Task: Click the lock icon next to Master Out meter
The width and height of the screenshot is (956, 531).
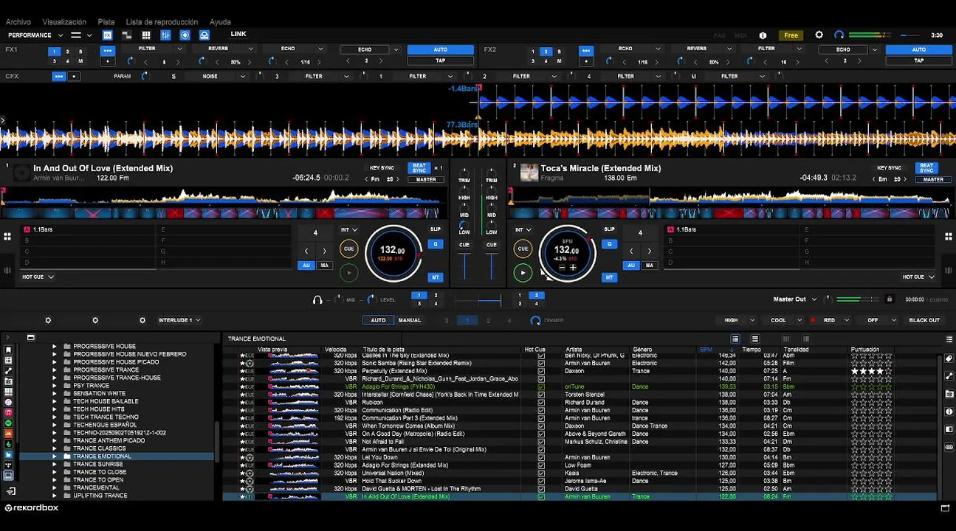Action: coord(890,299)
